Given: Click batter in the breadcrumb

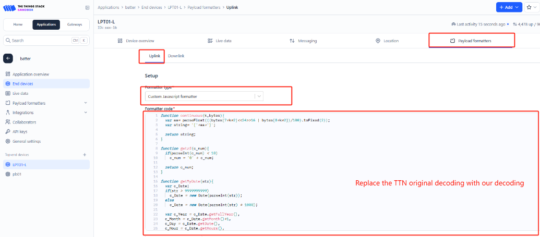Looking at the screenshot, I should (130, 7).
